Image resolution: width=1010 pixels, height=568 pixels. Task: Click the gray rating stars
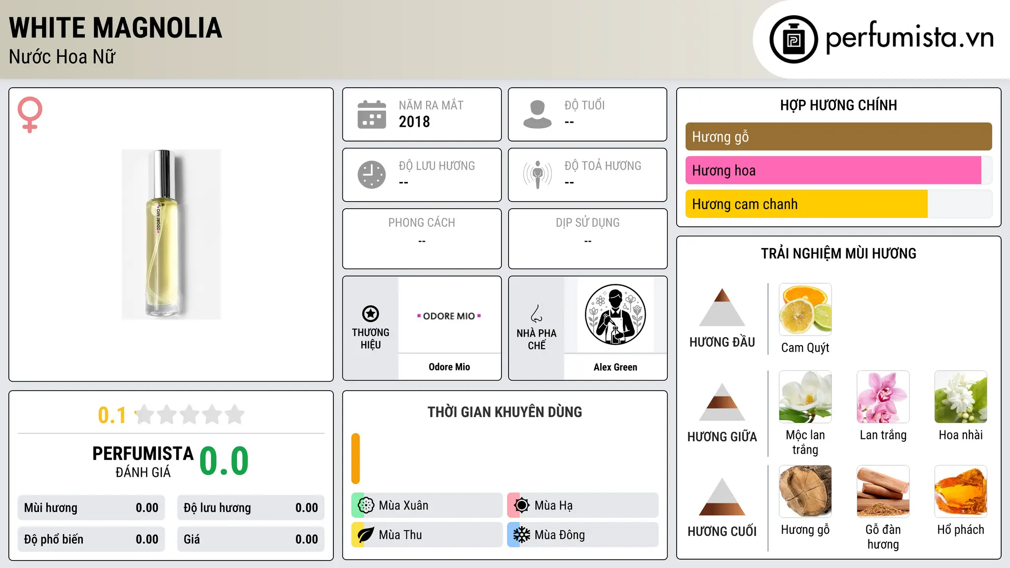coord(190,415)
